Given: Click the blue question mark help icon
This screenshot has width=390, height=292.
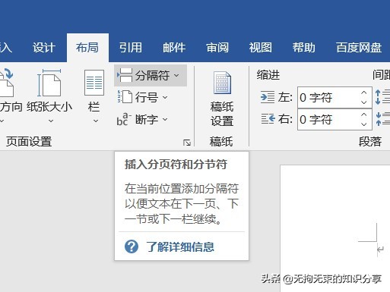Looking at the screenshot, I should [x=132, y=246].
